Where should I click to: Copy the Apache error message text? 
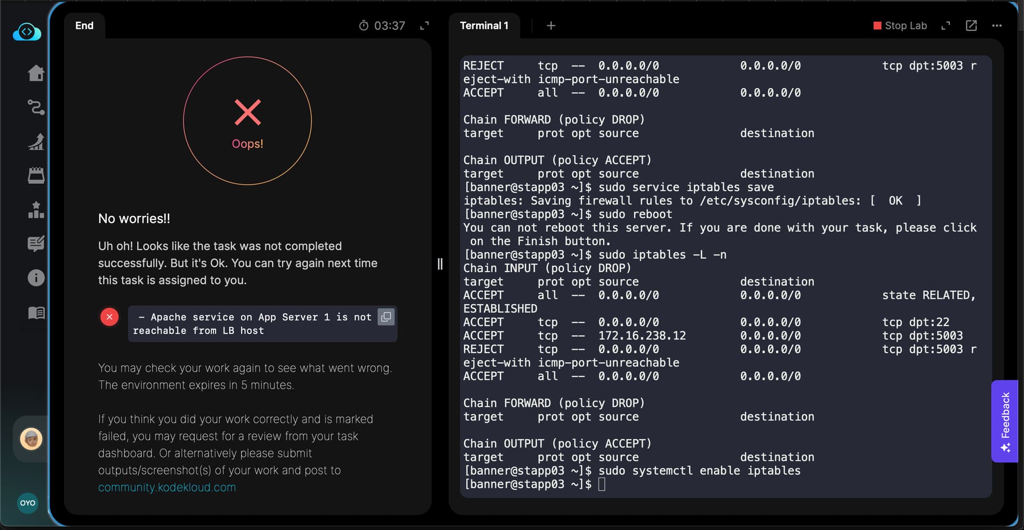tap(386, 317)
